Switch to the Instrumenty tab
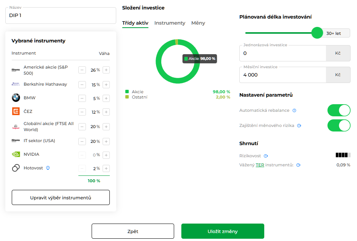The image size is (357, 241). 170,23
